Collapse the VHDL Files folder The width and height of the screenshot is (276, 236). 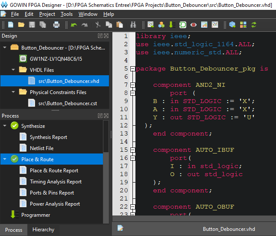click(13, 70)
